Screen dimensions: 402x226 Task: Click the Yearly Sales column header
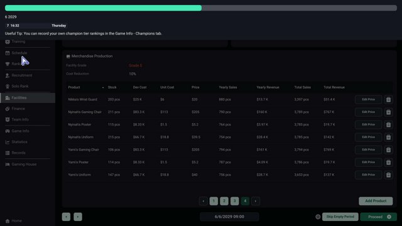228,87
